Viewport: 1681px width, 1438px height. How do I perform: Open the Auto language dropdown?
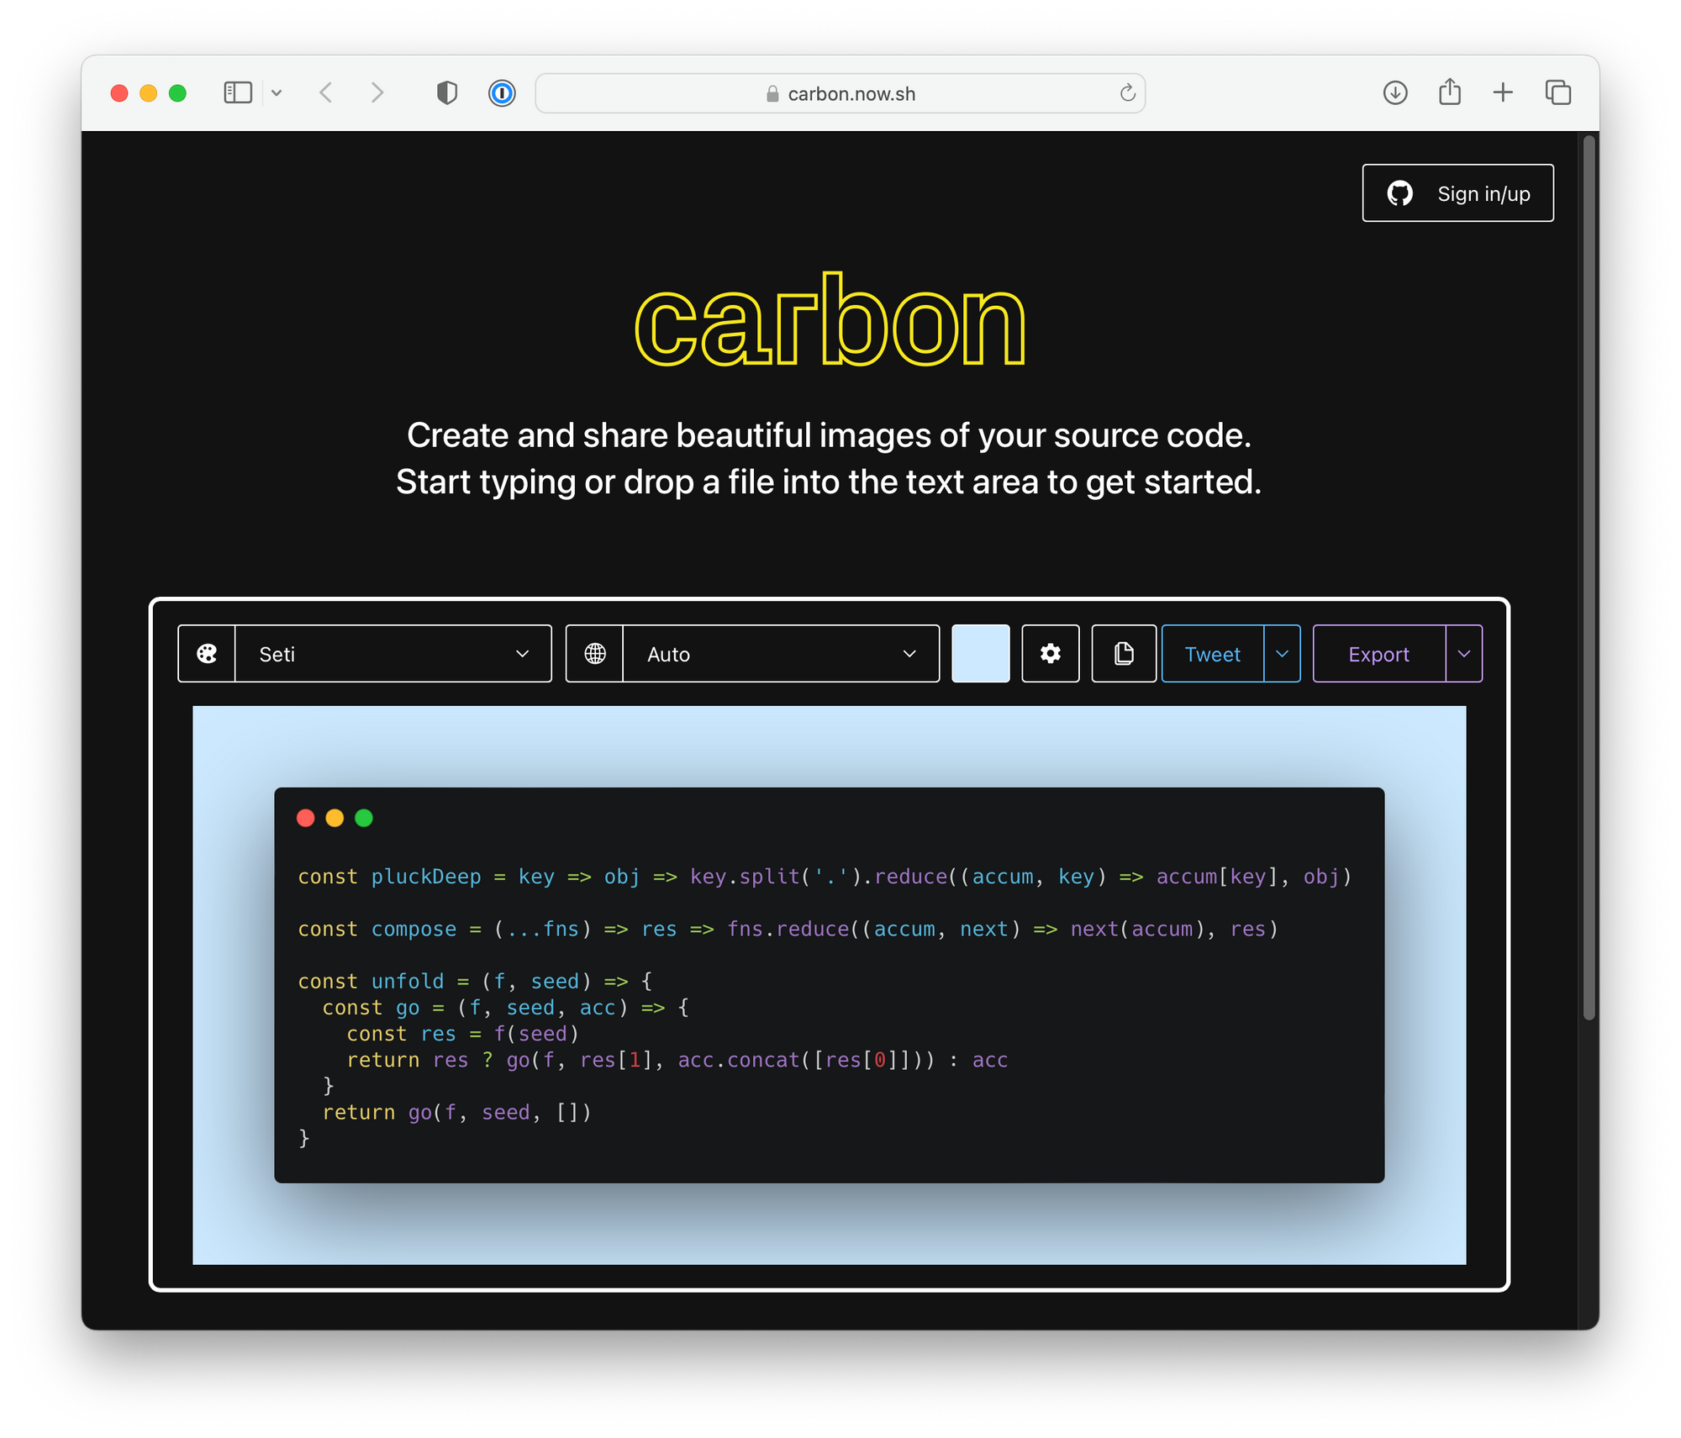(x=781, y=654)
